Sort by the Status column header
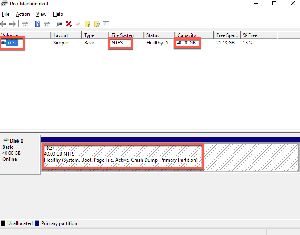Viewport: 300px width, 235px height. point(159,35)
